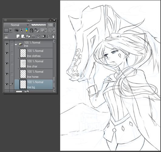
Task: Click Apply Mask to Layer icon
Action: [48, 36]
